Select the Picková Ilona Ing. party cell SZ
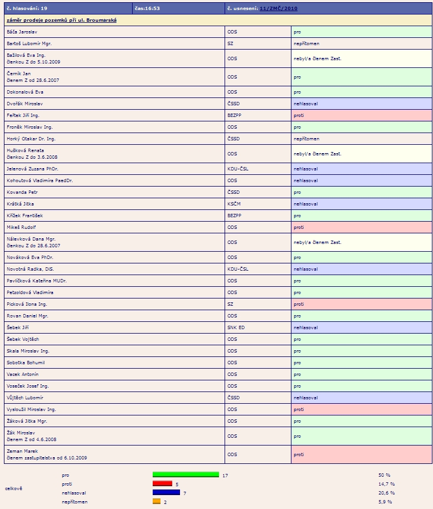 point(258,304)
